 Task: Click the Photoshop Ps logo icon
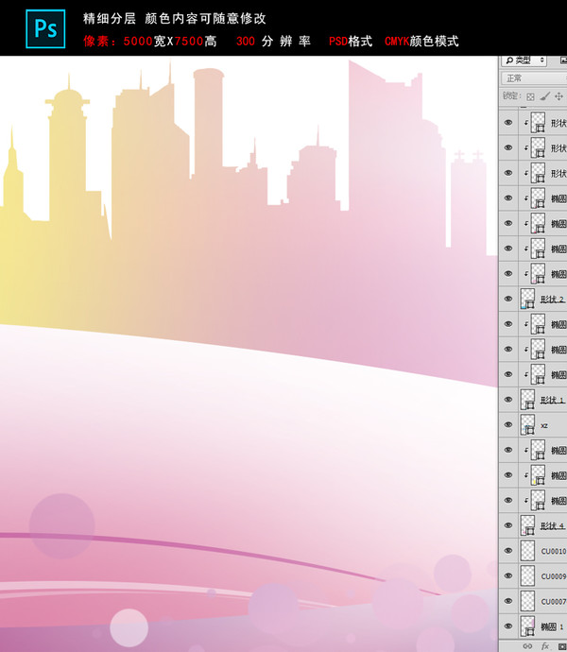[x=45, y=29]
